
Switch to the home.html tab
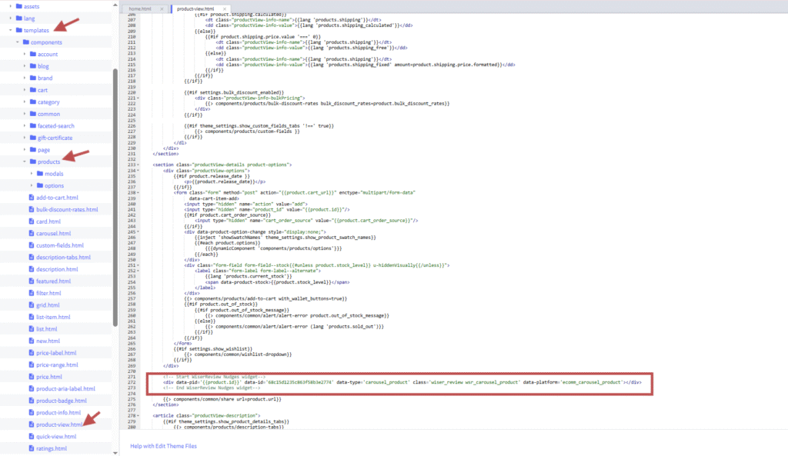141,8
